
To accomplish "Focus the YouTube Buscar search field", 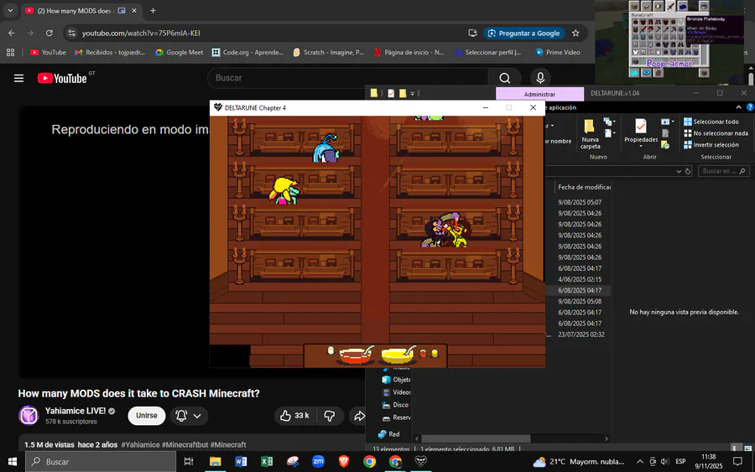I will (x=347, y=78).
